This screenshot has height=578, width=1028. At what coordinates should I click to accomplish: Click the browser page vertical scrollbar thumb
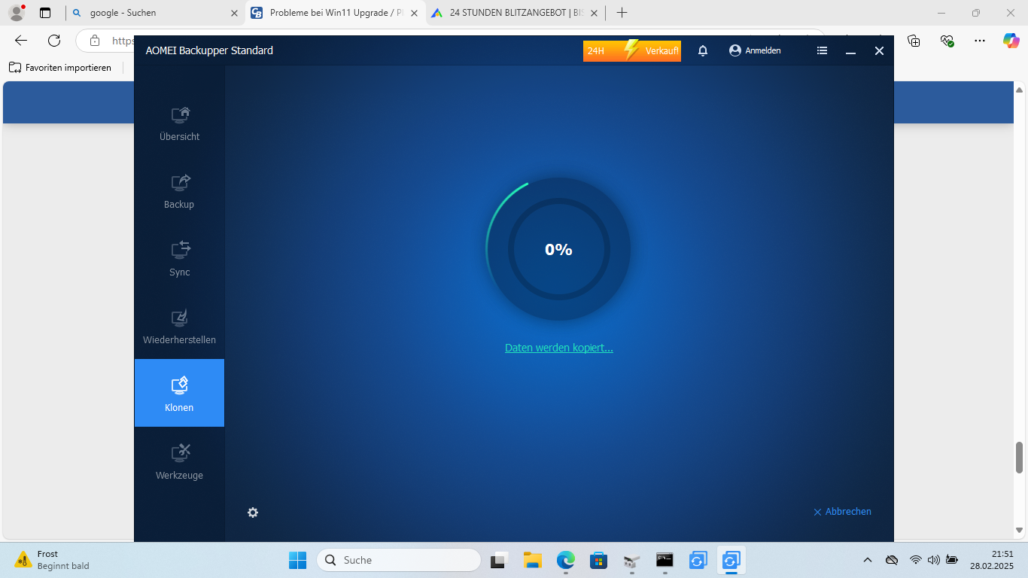(1020, 458)
